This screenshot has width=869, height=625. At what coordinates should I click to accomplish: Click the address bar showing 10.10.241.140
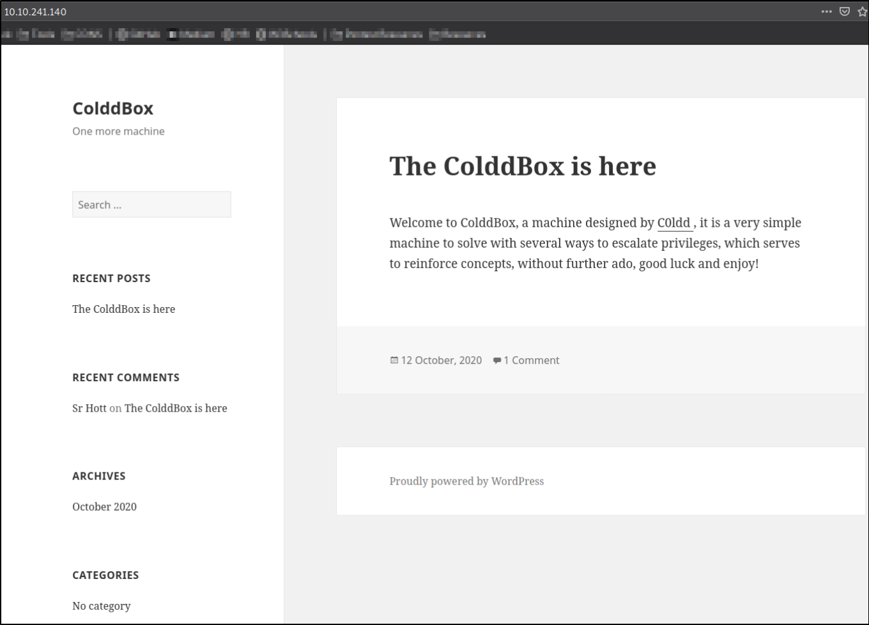click(409, 11)
